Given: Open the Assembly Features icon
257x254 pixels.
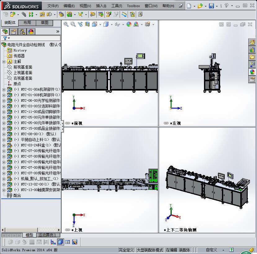Looking at the screenshot, I should pyautogui.click(x=69, y=15).
